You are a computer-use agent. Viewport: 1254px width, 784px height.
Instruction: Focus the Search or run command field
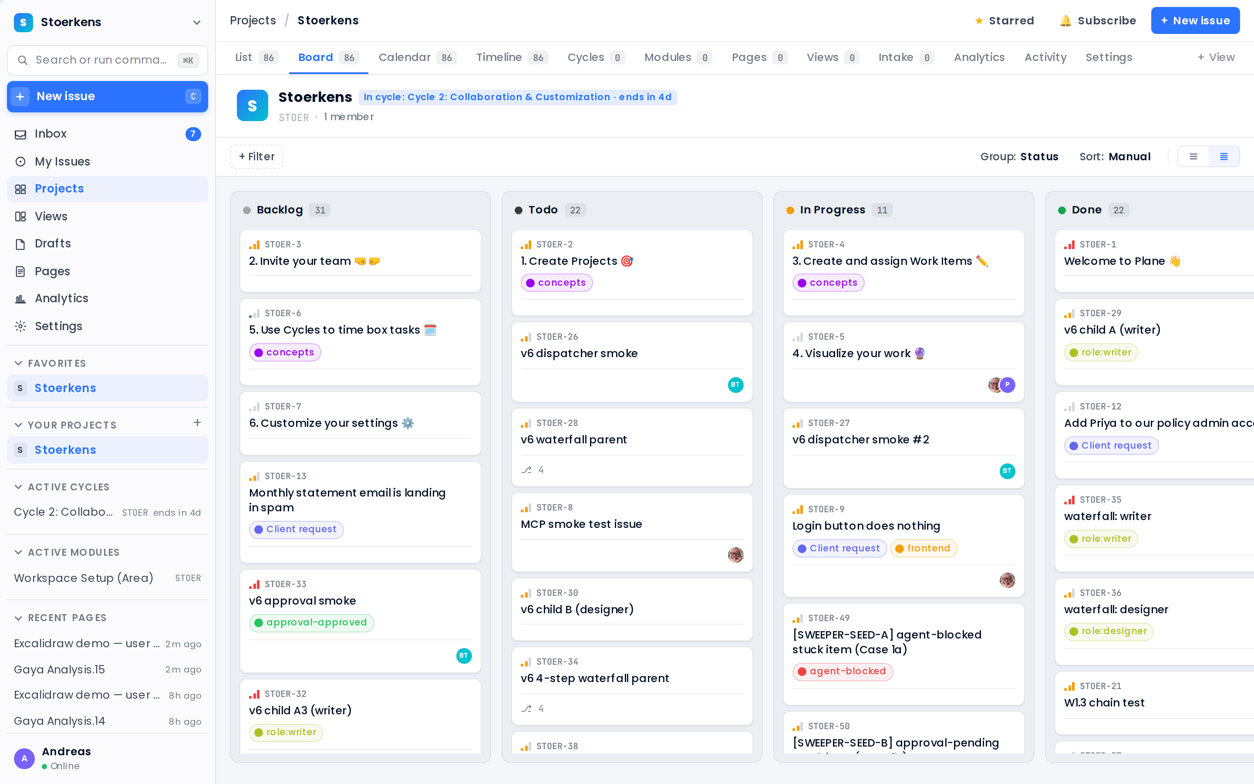coord(107,60)
